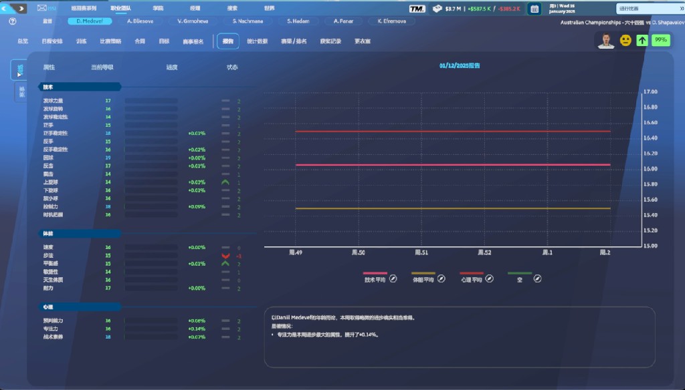Screen dimensions: 685x390
Task: Open the calendar icon in top bar
Action: 534,9
